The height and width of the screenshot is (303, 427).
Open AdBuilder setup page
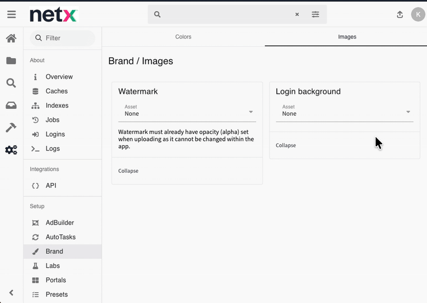pyautogui.click(x=62, y=222)
